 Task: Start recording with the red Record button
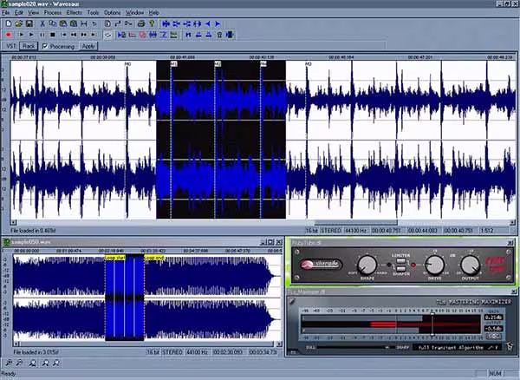[9, 35]
